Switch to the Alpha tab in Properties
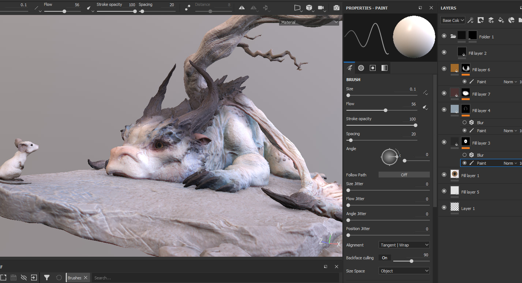 click(361, 68)
